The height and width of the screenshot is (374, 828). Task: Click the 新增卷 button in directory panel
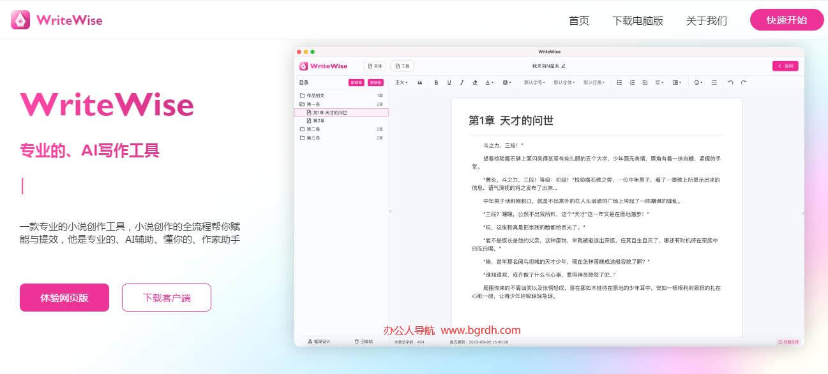tap(375, 82)
